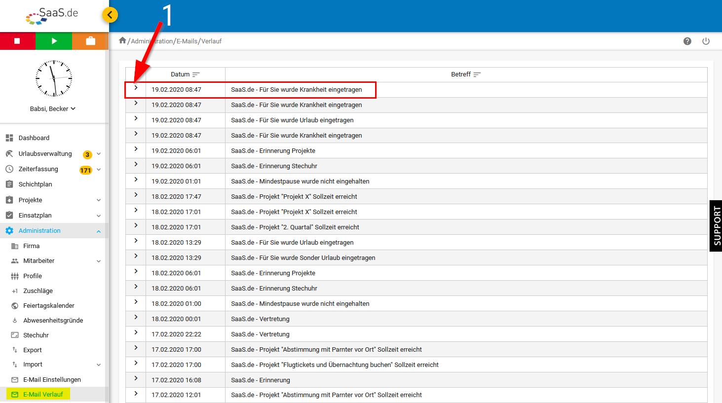
Task: Select cell 18.02.2020 17:47
Action: (185, 196)
